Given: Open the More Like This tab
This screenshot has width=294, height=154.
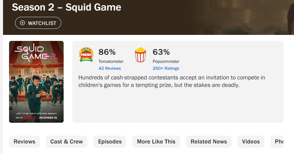Looking at the screenshot, I should pyautogui.click(x=156, y=142).
